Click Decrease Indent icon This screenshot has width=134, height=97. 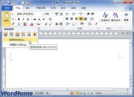pos(88,14)
